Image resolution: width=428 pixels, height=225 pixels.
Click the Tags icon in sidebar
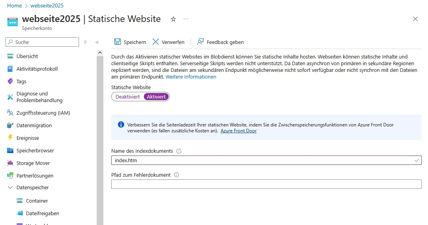[10, 81]
